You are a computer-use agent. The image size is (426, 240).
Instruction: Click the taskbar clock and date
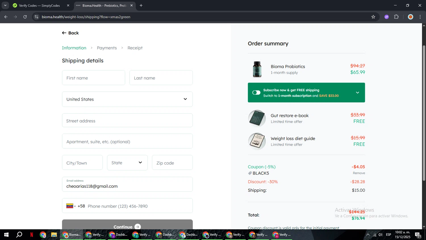[x=403, y=235]
